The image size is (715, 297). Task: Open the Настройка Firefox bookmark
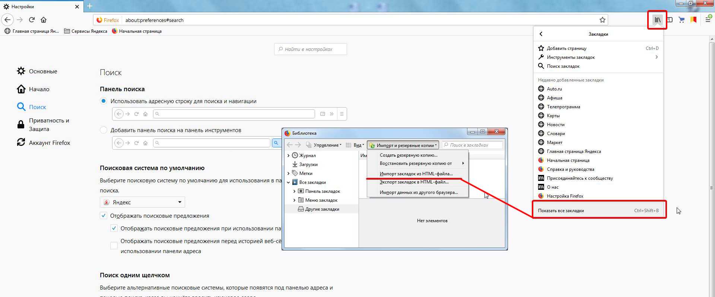598,196
